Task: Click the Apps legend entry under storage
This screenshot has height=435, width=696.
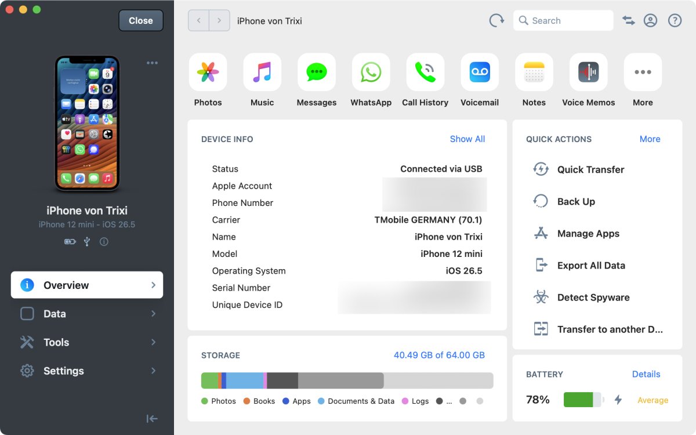Action: 296,401
